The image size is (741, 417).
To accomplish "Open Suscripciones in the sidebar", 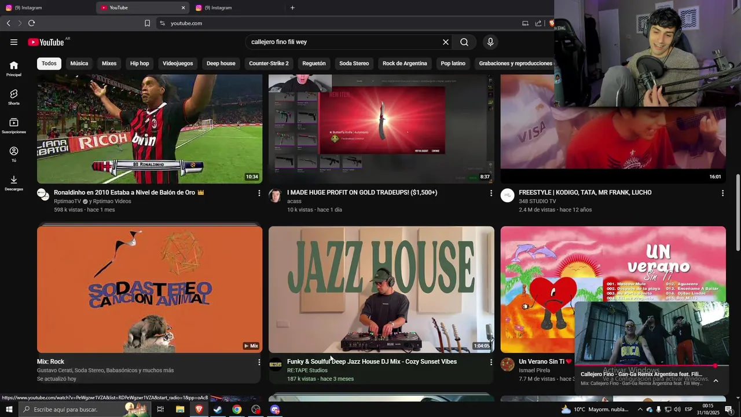I will 14,126.
